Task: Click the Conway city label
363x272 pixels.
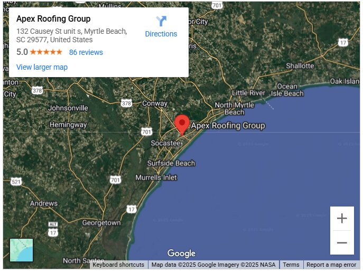Action: pyautogui.click(x=155, y=103)
